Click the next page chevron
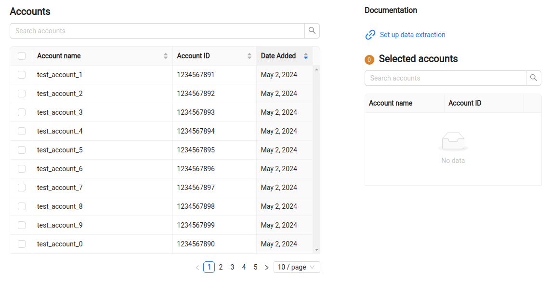551x284 pixels. tap(266, 267)
